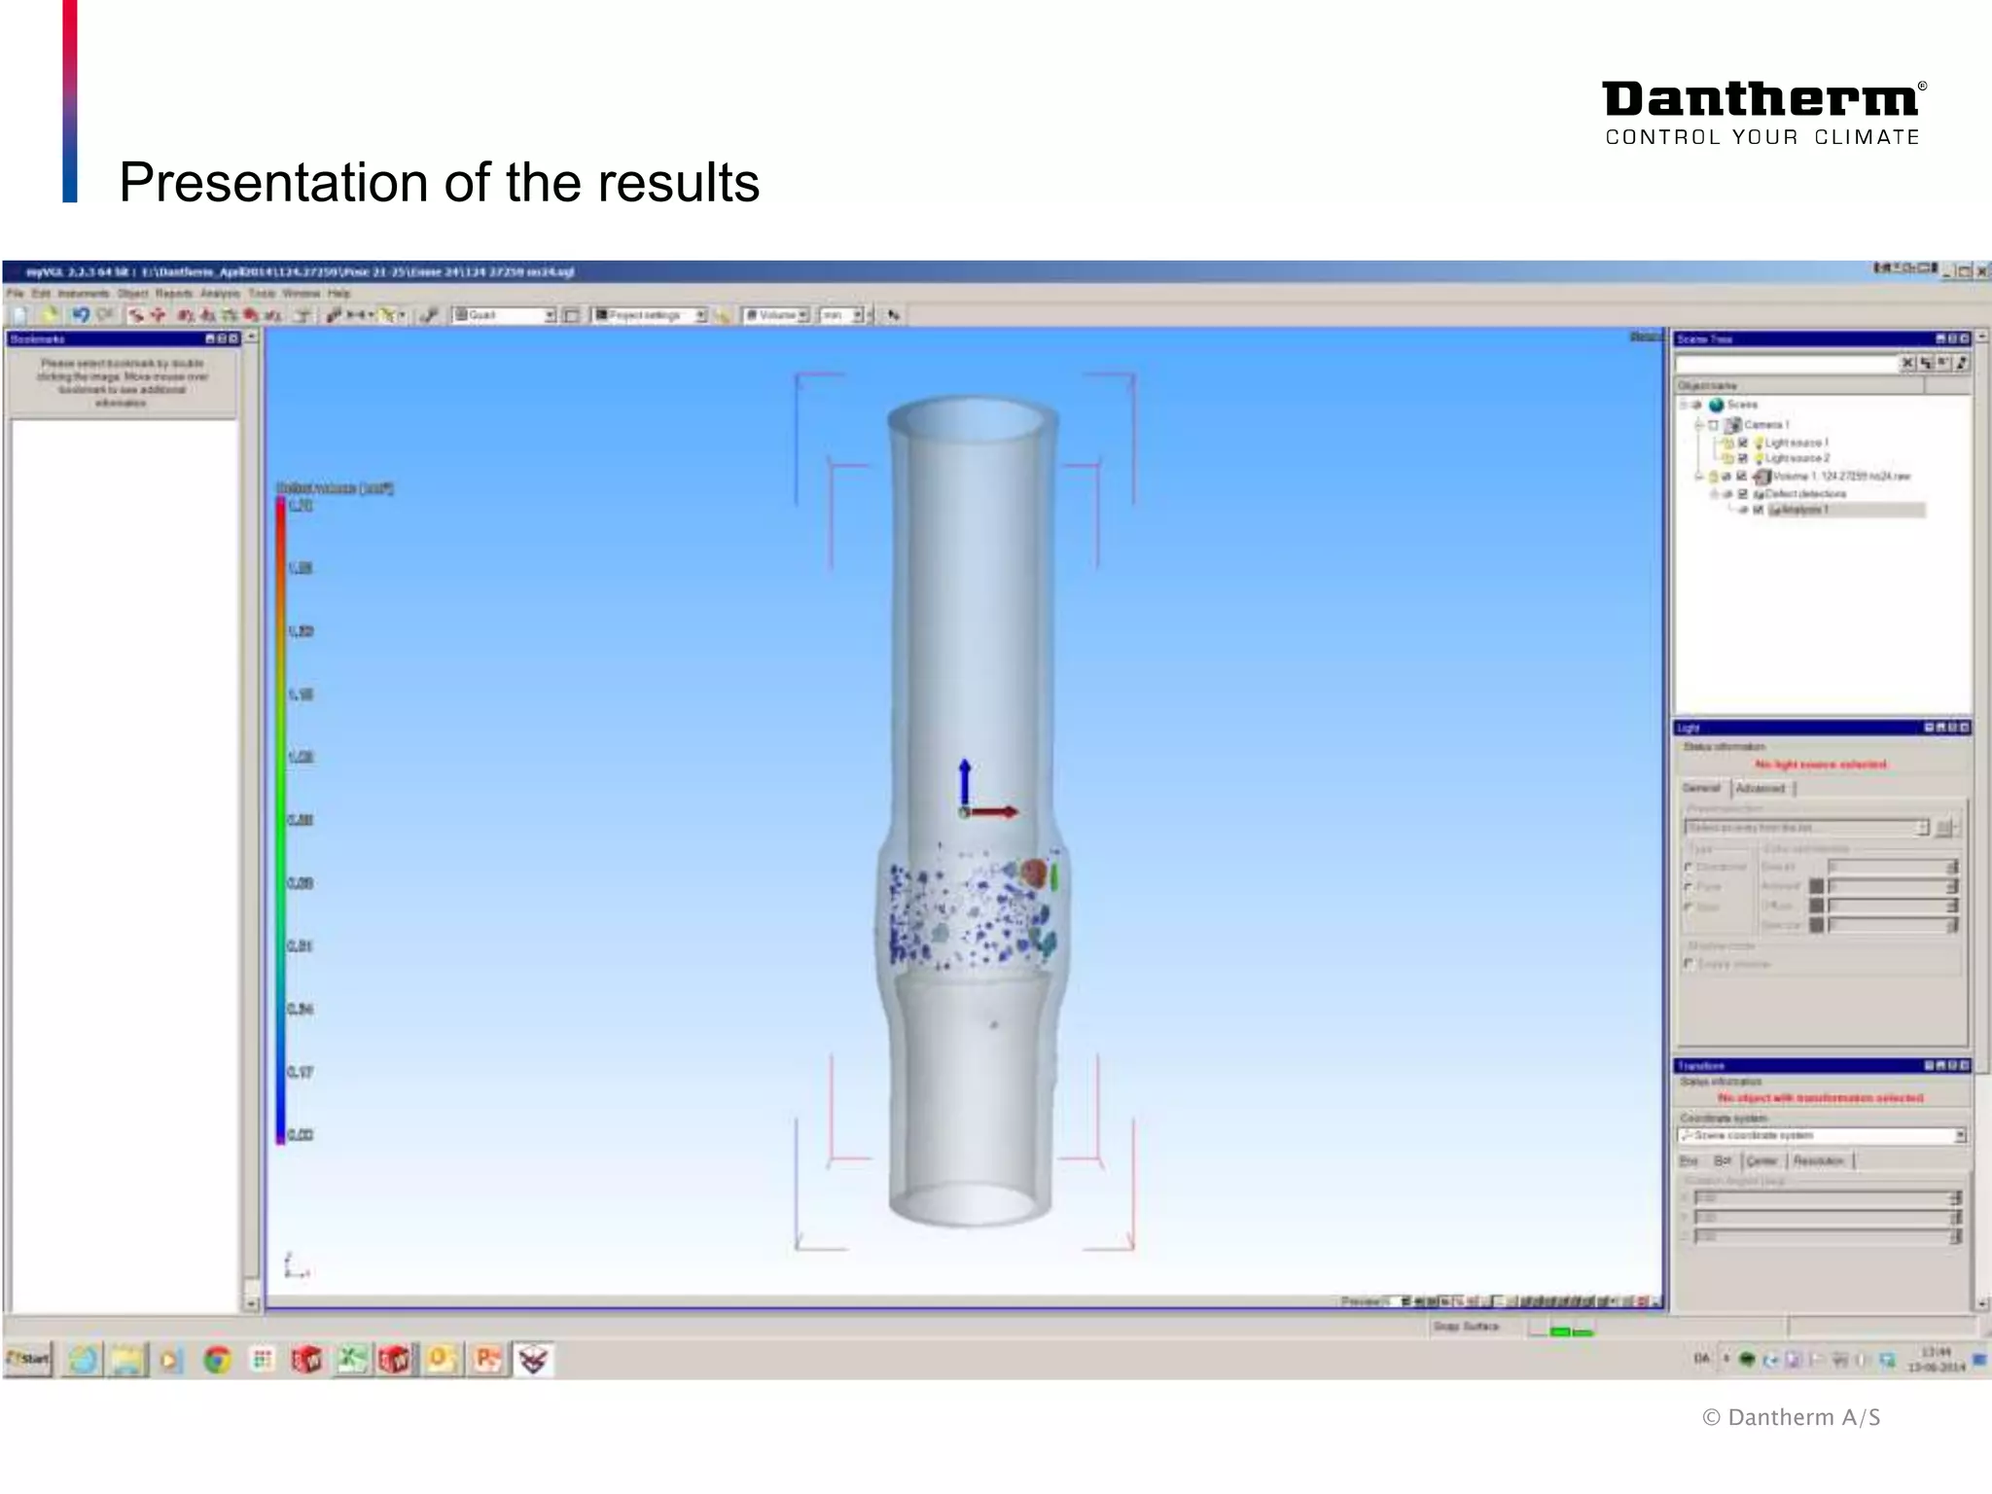This screenshot has height=1494, width=1992.
Task: Open Google Chrome from the taskbar
Action: coord(216,1360)
